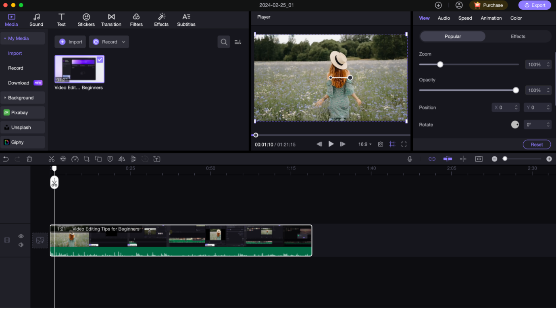Screen dimensions: 558x310
Task: Select the scissors split tool
Action: point(51,159)
